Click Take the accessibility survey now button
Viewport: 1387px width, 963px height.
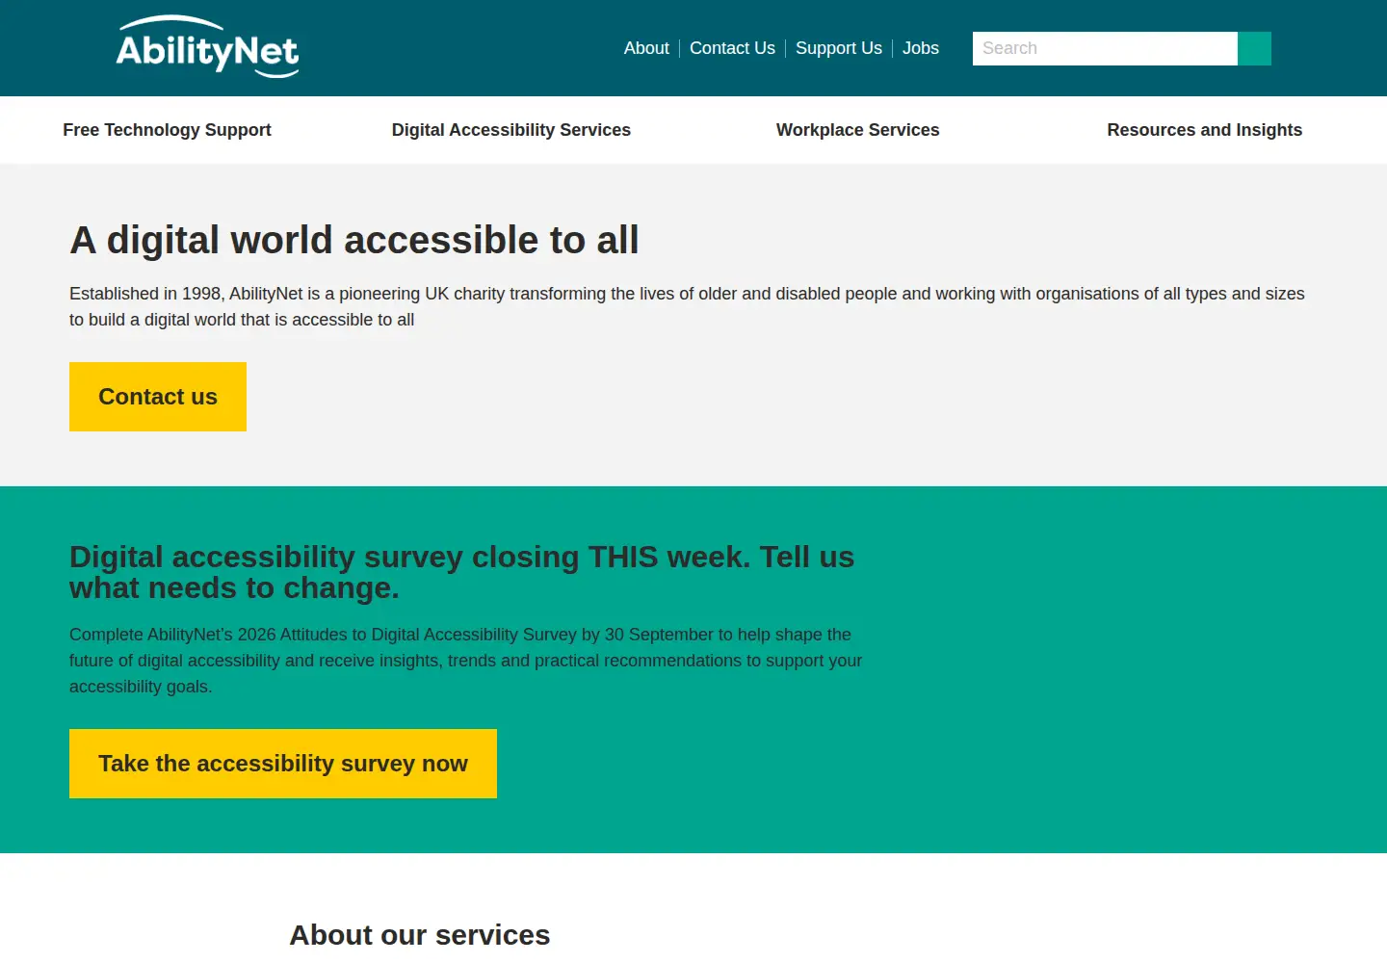click(283, 764)
